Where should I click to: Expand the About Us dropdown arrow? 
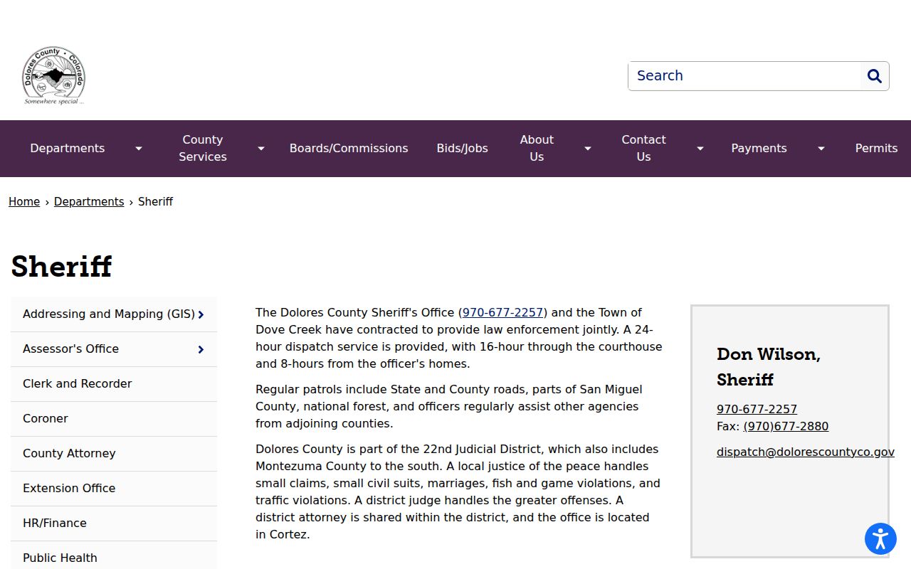[x=588, y=149]
